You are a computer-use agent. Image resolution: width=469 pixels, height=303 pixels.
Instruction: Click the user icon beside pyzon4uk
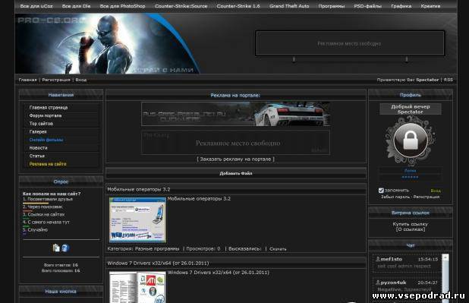378,282
